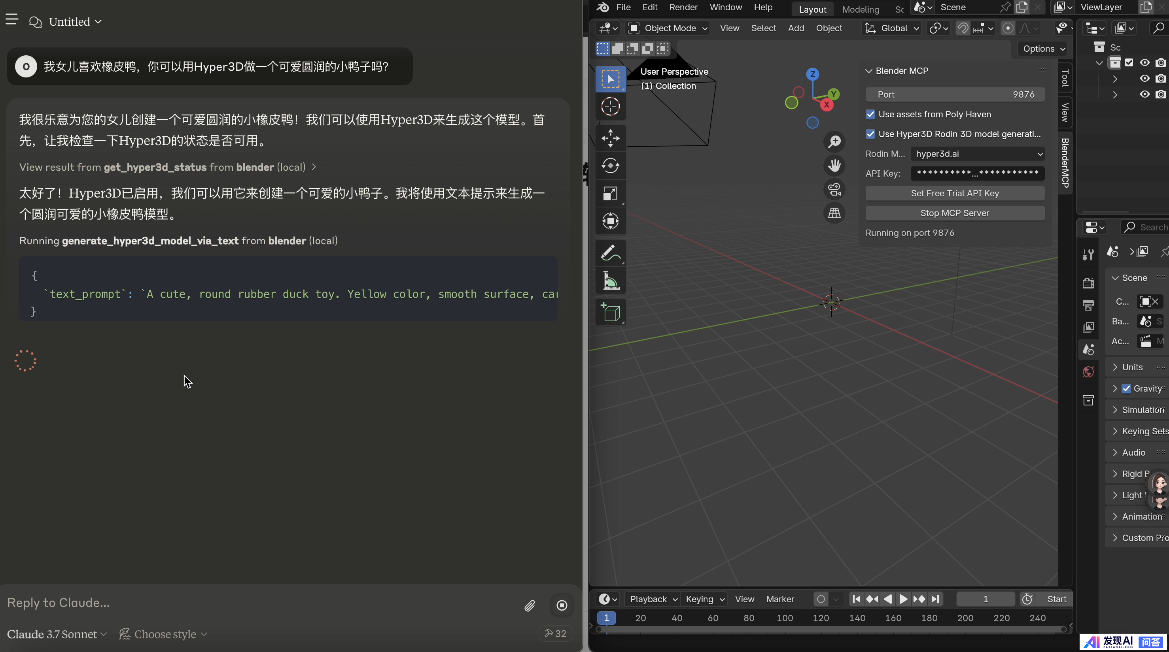Open the Edit menu in Blender
The height and width of the screenshot is (652, 1169).
650,7
